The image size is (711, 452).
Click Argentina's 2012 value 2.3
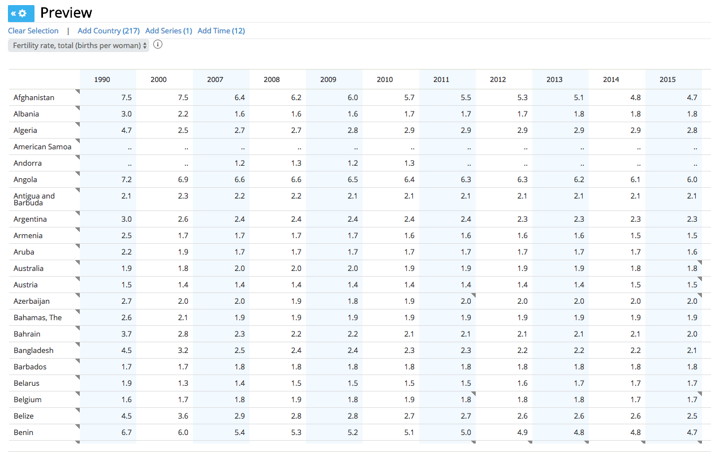click(523, 219)
